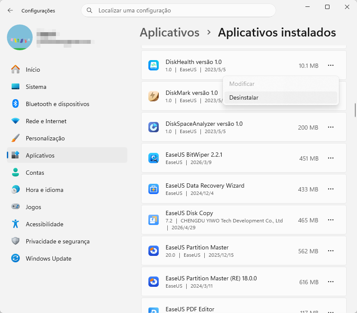Open more options for EaseUS Partition Master 20.0
357x313 pixels.
click(331, 251)
